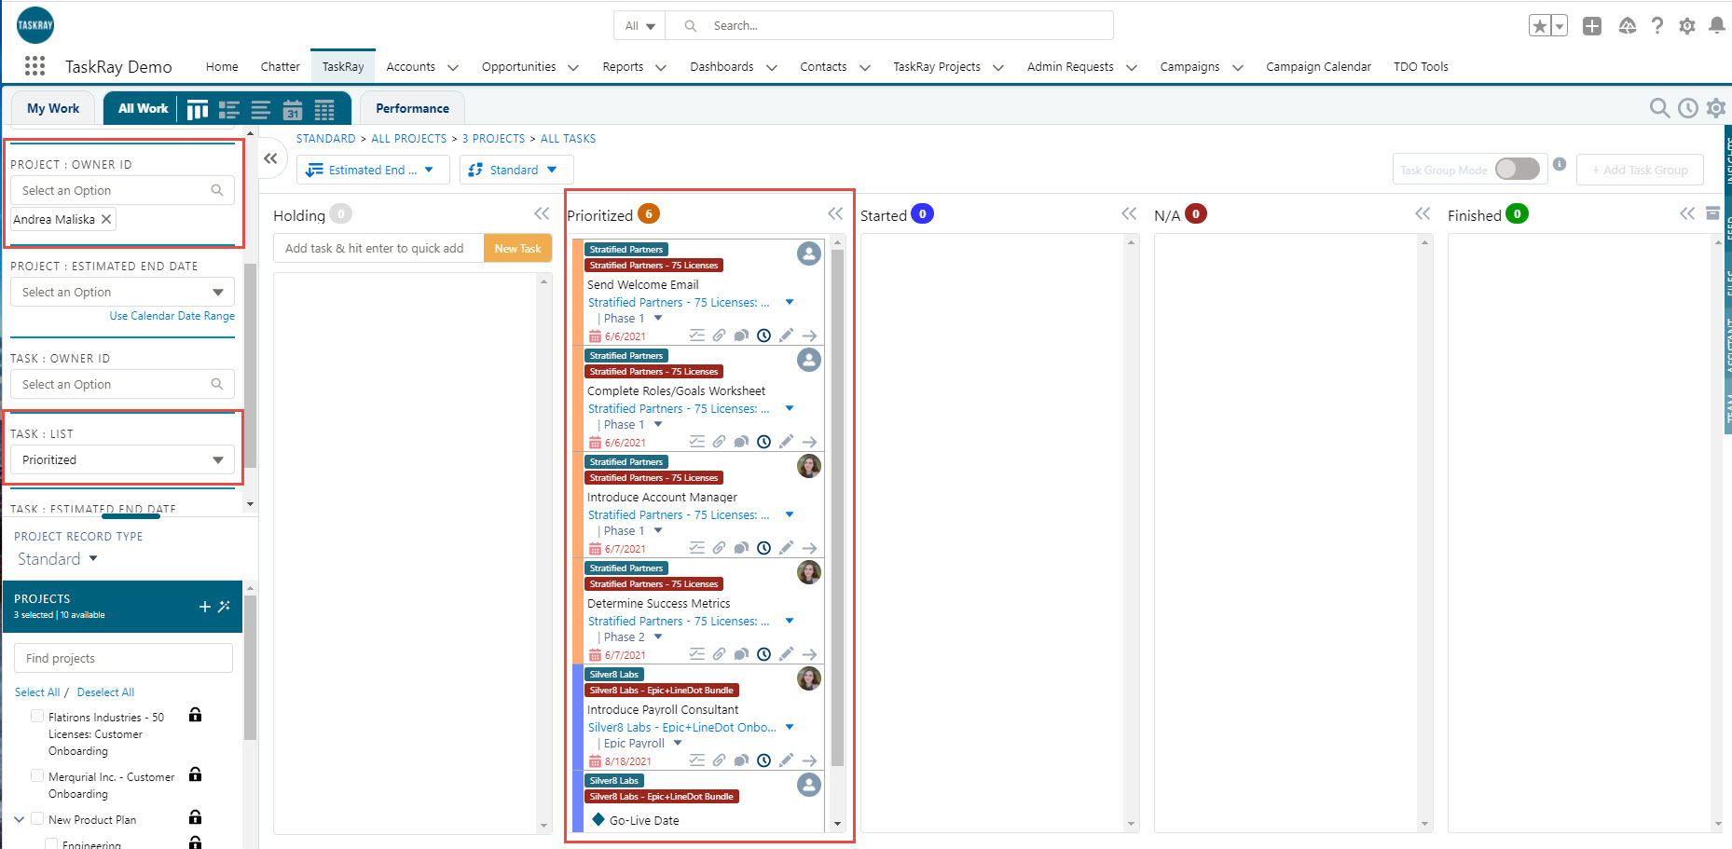Open chatter icon on Send Welcome Email

[x=741, y=335]
